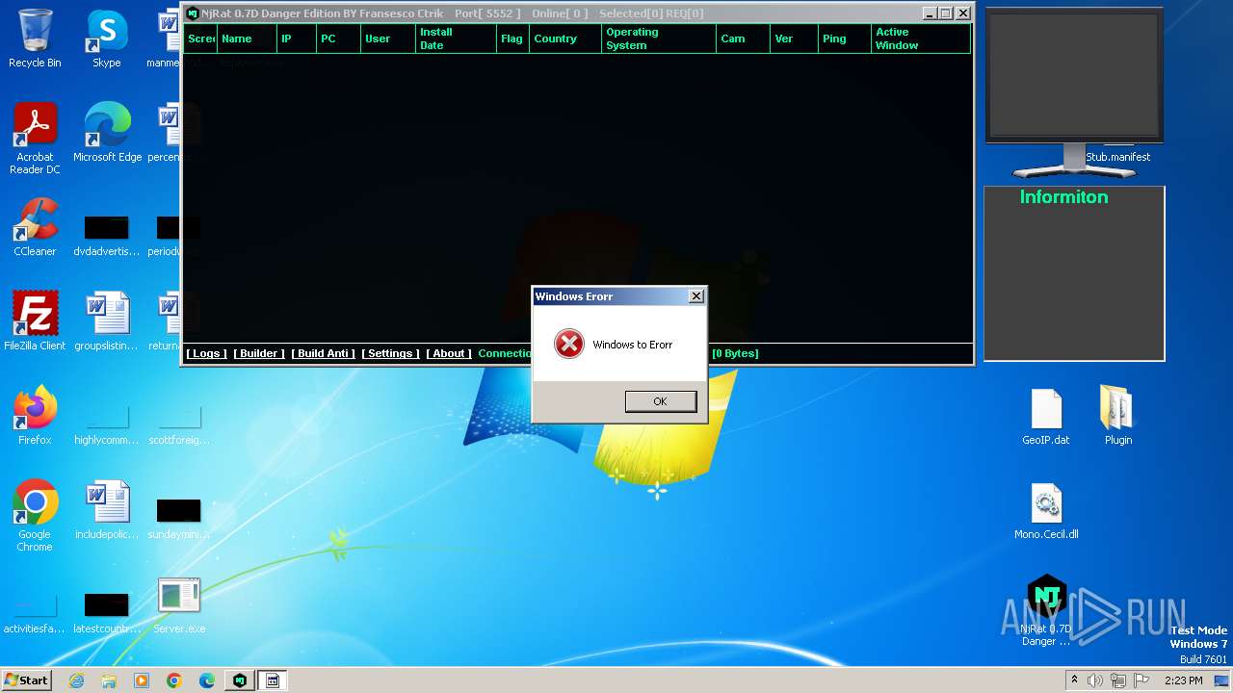This screenshot has height=693, width=1233.
Task: Click the network tray icon
Action: tap(1118, 680)
